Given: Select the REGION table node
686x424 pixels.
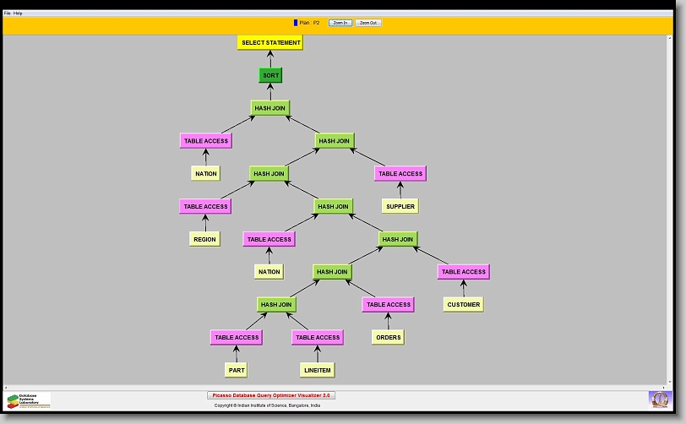Looking at the screenshot, I should click(204, 239).
